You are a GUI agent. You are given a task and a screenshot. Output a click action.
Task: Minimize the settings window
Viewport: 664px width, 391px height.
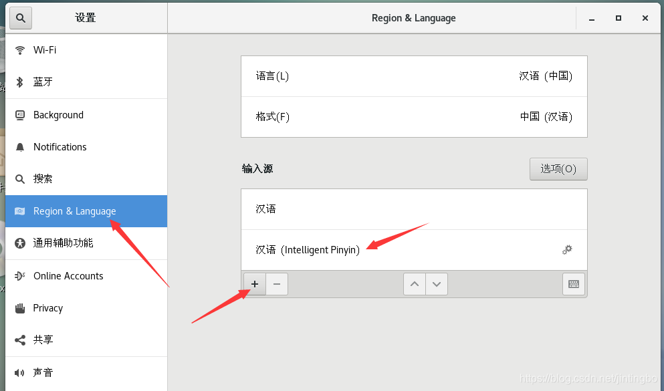592,18
